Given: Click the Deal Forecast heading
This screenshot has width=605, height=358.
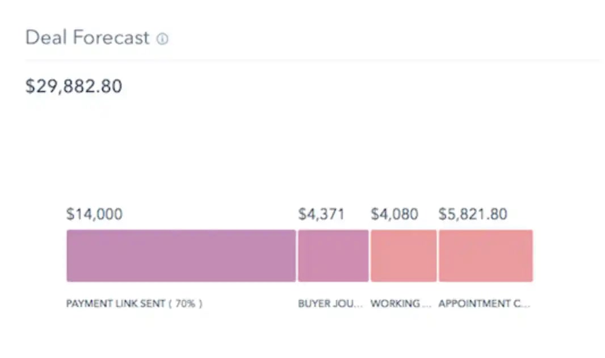Looking at the screenshot, I should [87, 38].
